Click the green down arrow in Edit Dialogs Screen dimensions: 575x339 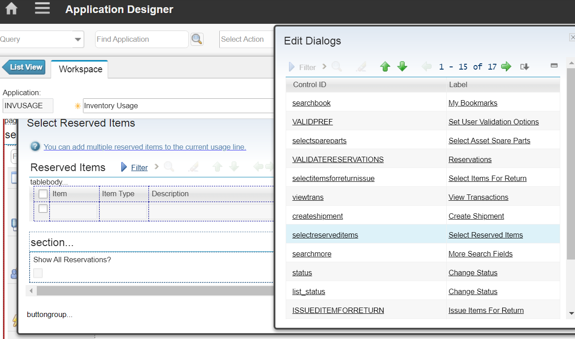402,66
